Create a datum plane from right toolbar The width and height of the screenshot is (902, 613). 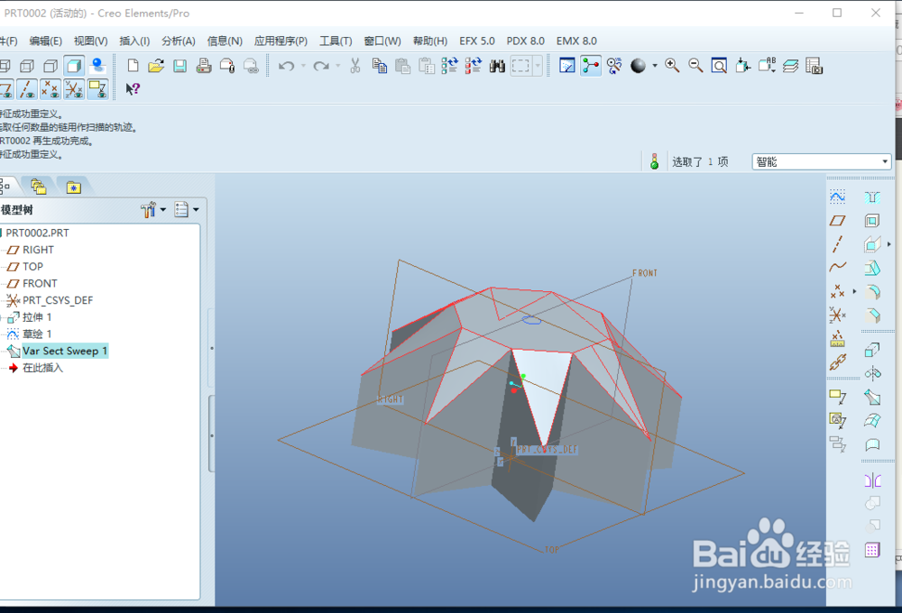click(838, 221)
